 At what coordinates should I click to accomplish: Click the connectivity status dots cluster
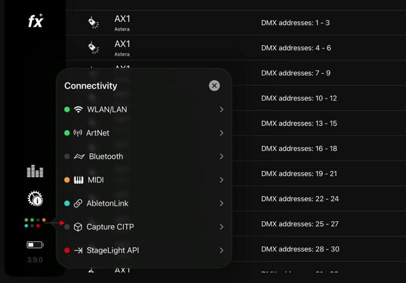35,223
